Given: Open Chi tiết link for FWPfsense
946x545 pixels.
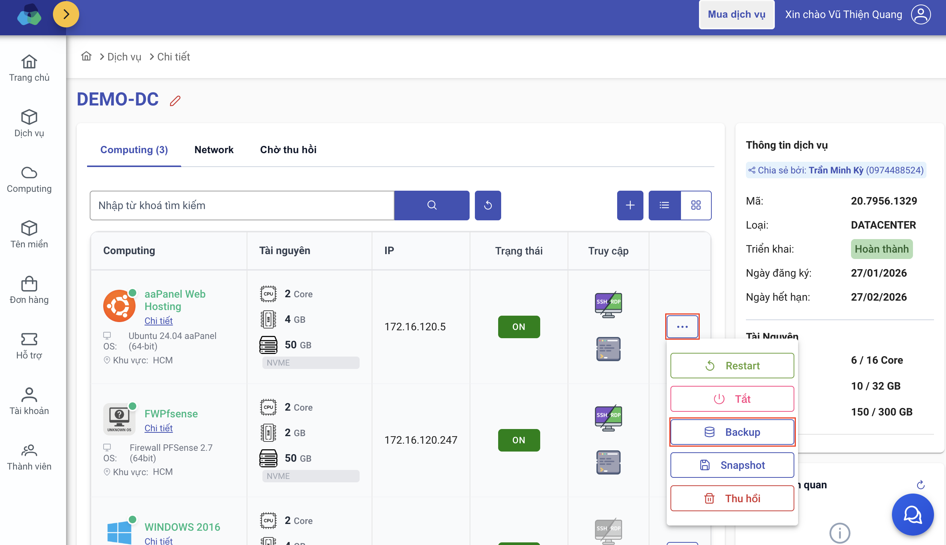Looking at the screenshot, I should [x=158, y=428].
